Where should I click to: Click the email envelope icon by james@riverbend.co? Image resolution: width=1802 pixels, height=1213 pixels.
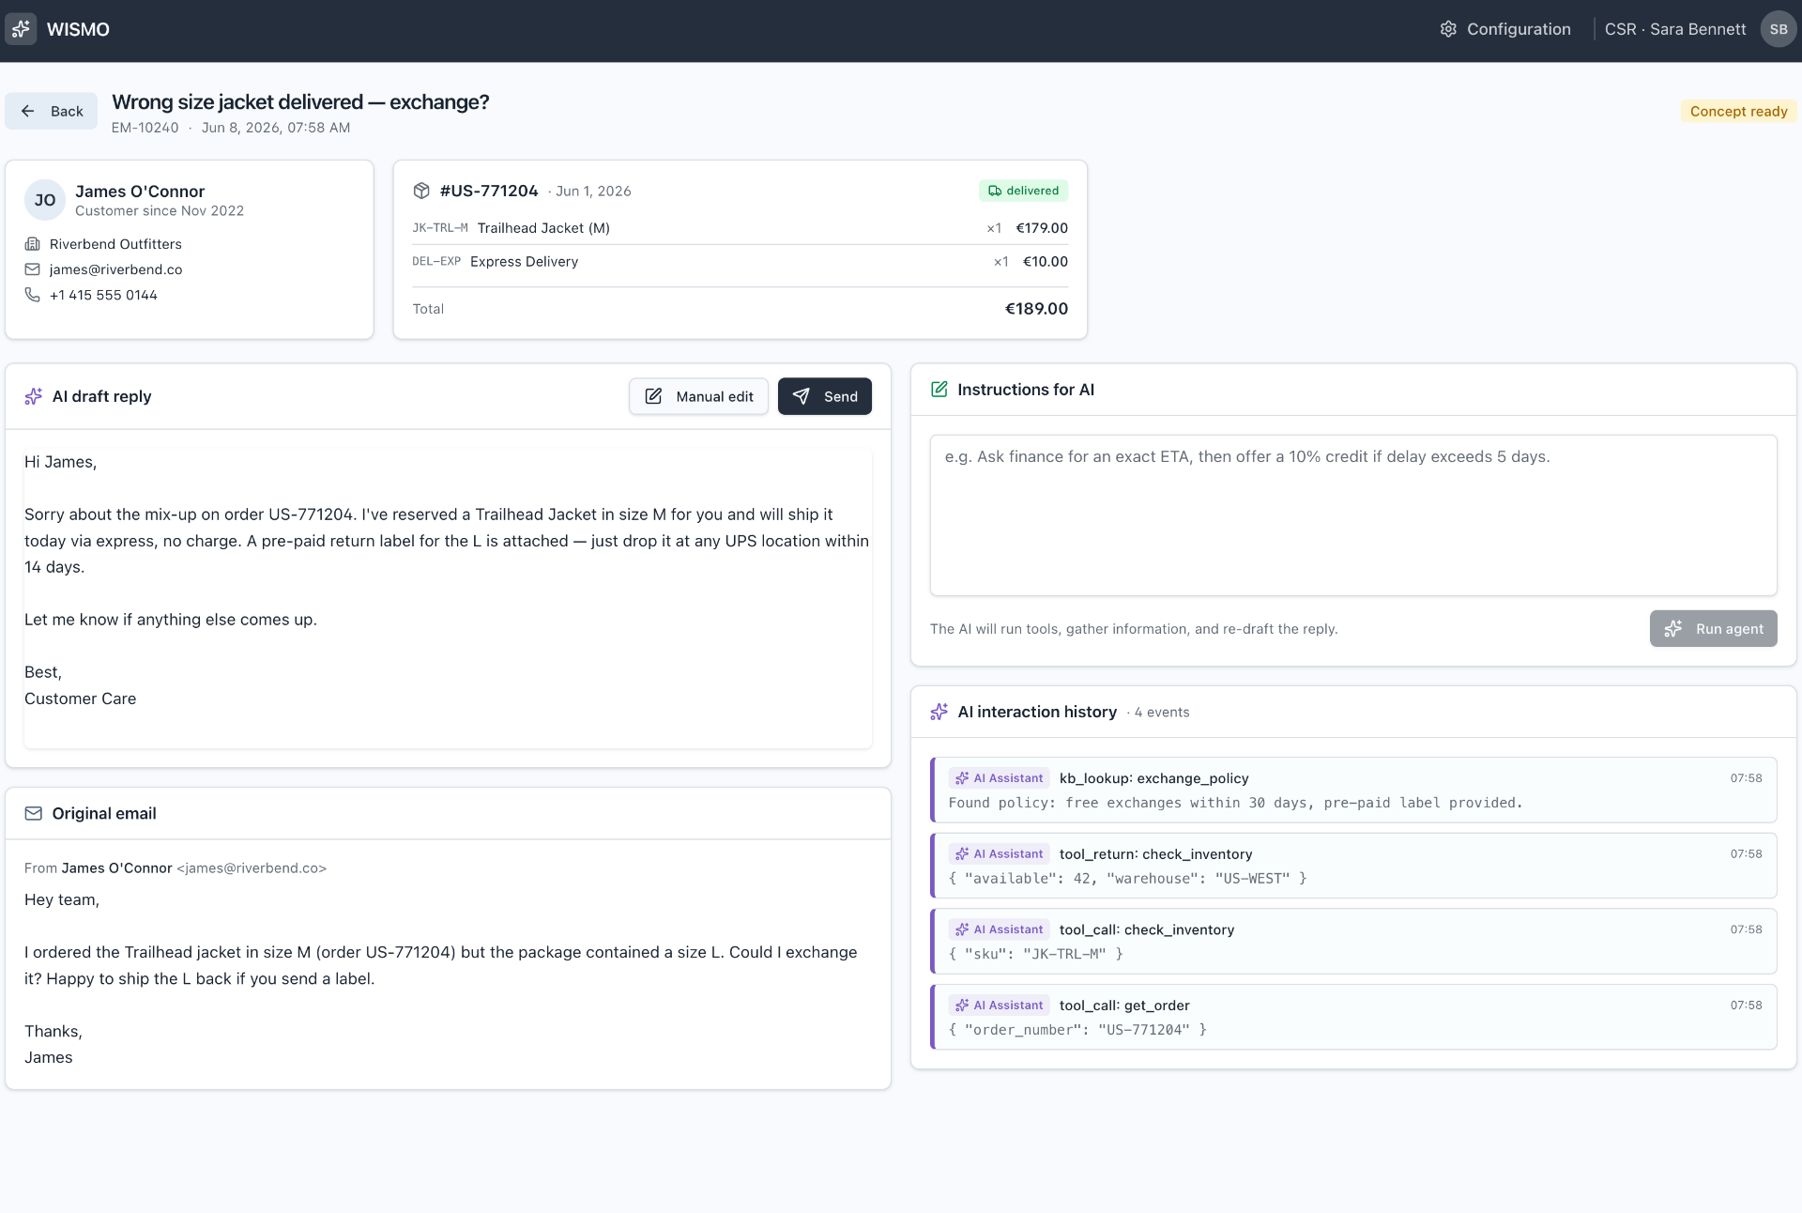pos(32,269)
